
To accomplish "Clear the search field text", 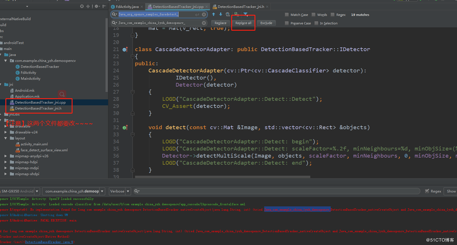I will (204, 14).
